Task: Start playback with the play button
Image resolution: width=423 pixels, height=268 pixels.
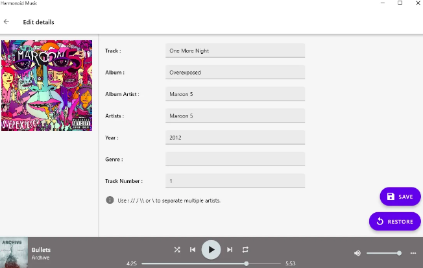Action: [211, 250]
